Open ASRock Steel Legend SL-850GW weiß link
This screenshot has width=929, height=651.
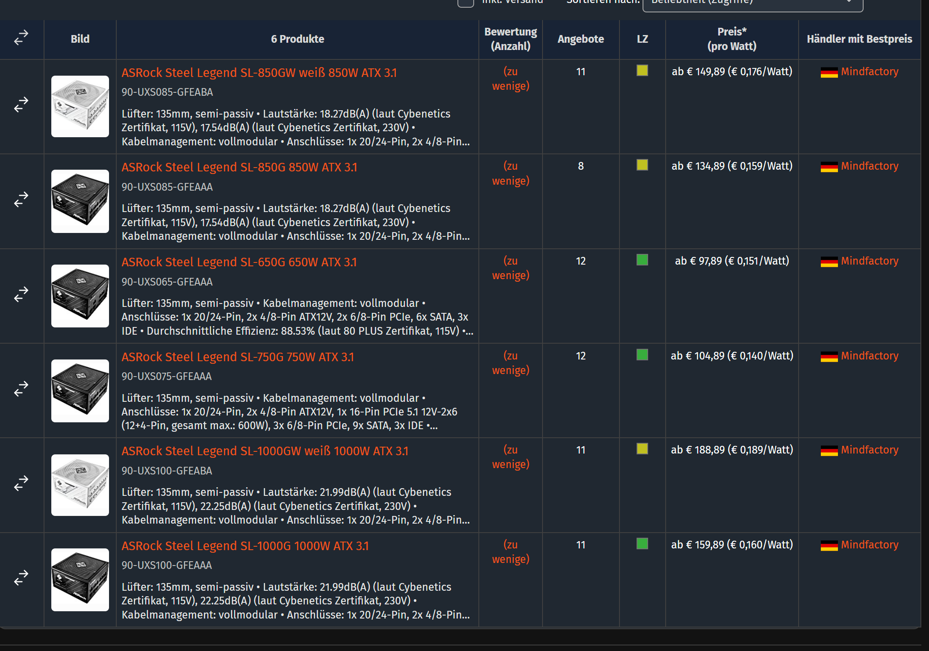(259, 73)
